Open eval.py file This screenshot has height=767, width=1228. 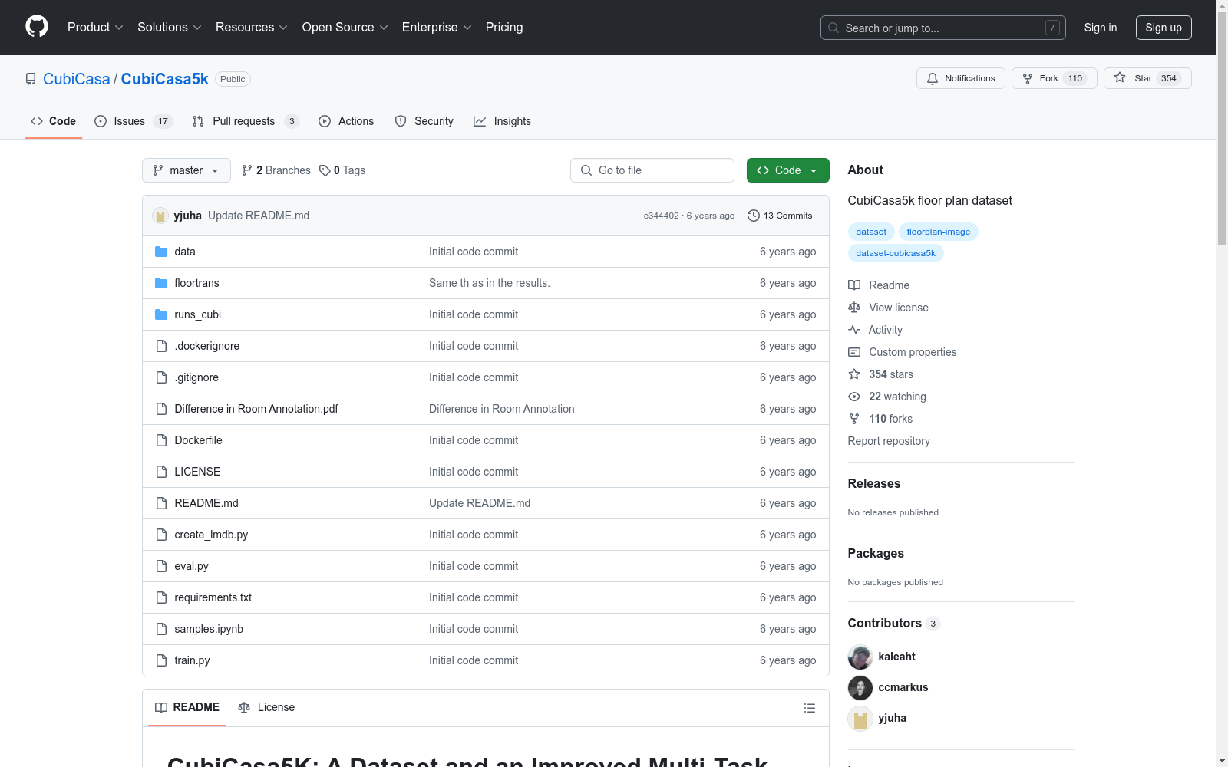(191, 566)
